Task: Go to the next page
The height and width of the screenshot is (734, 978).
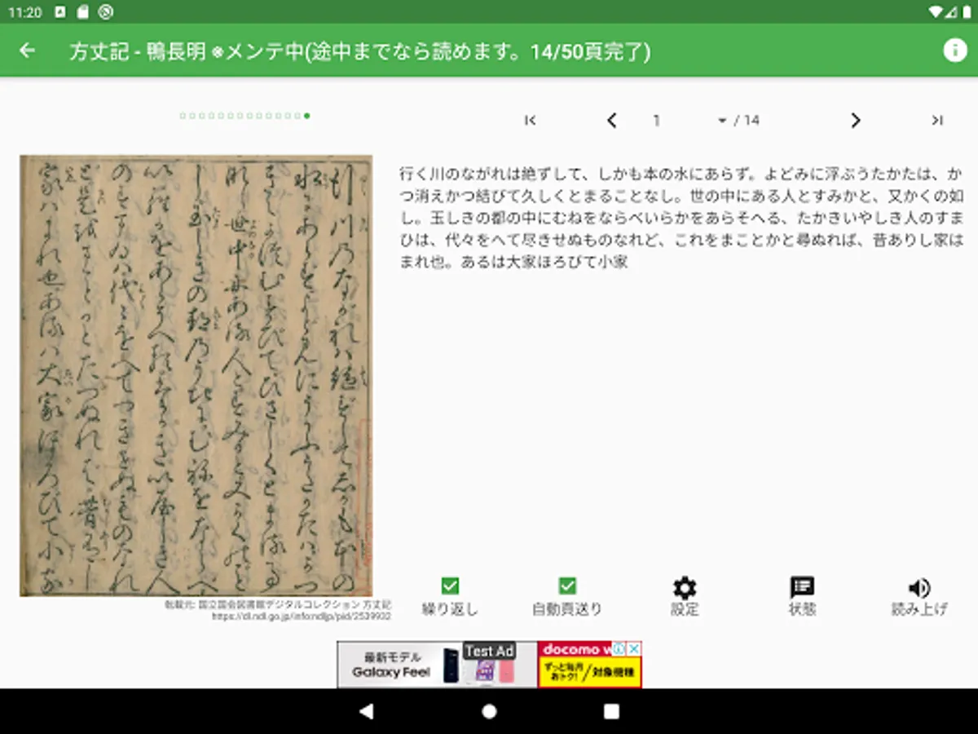Action: click(856, 121)
